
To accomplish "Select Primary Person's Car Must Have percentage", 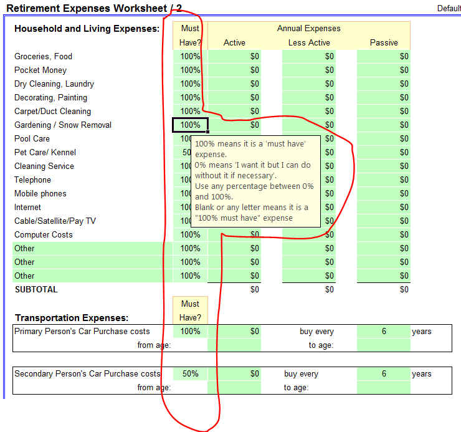I will (190, 332).
